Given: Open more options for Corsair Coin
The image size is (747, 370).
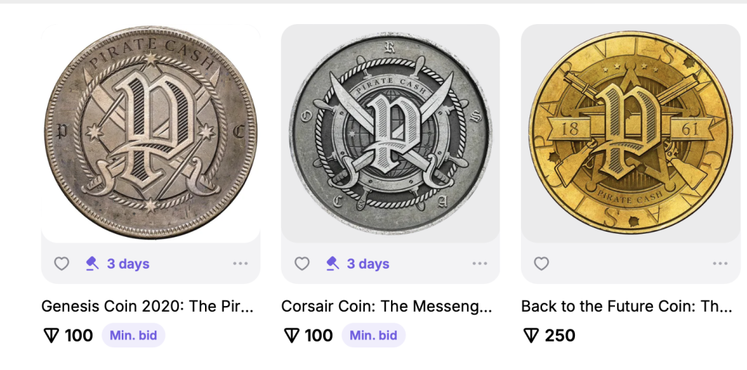Looking at the screenshot, I should 480,264.
